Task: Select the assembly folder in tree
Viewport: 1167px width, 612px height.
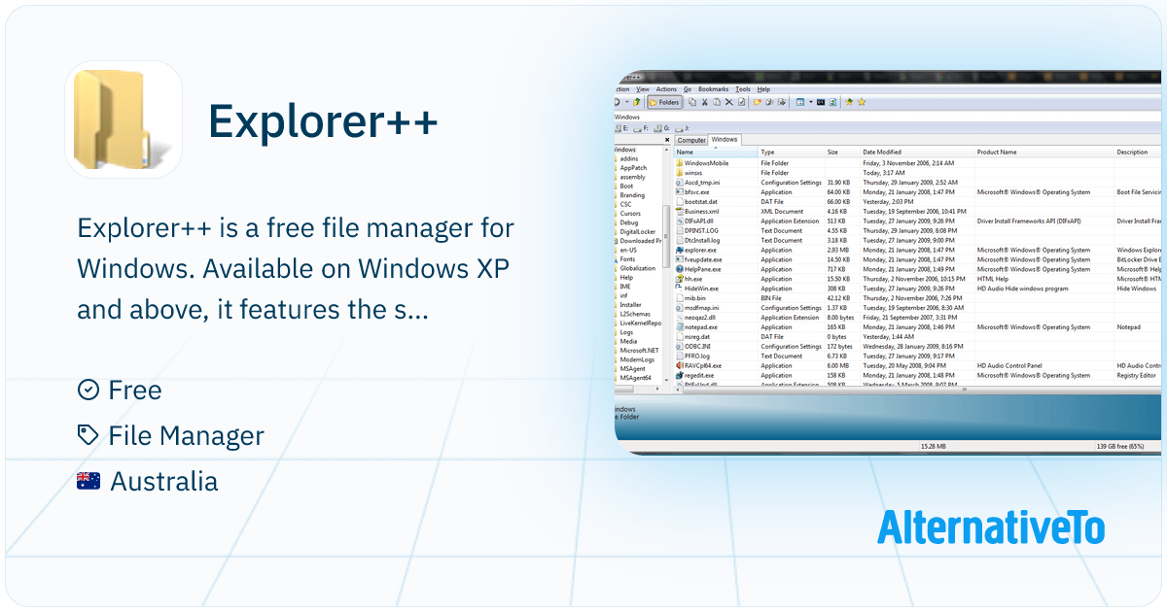Action: (x=632, y=177)
